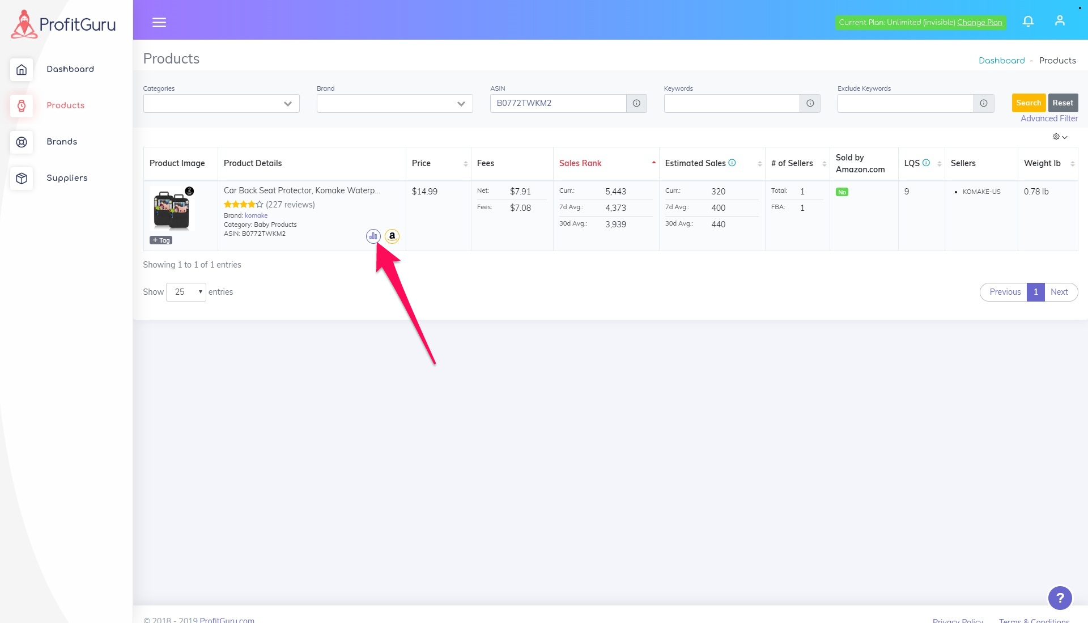Click the ProfitGuru.com footer link
Screen dimensions: 1088x623
coord(227,620)
